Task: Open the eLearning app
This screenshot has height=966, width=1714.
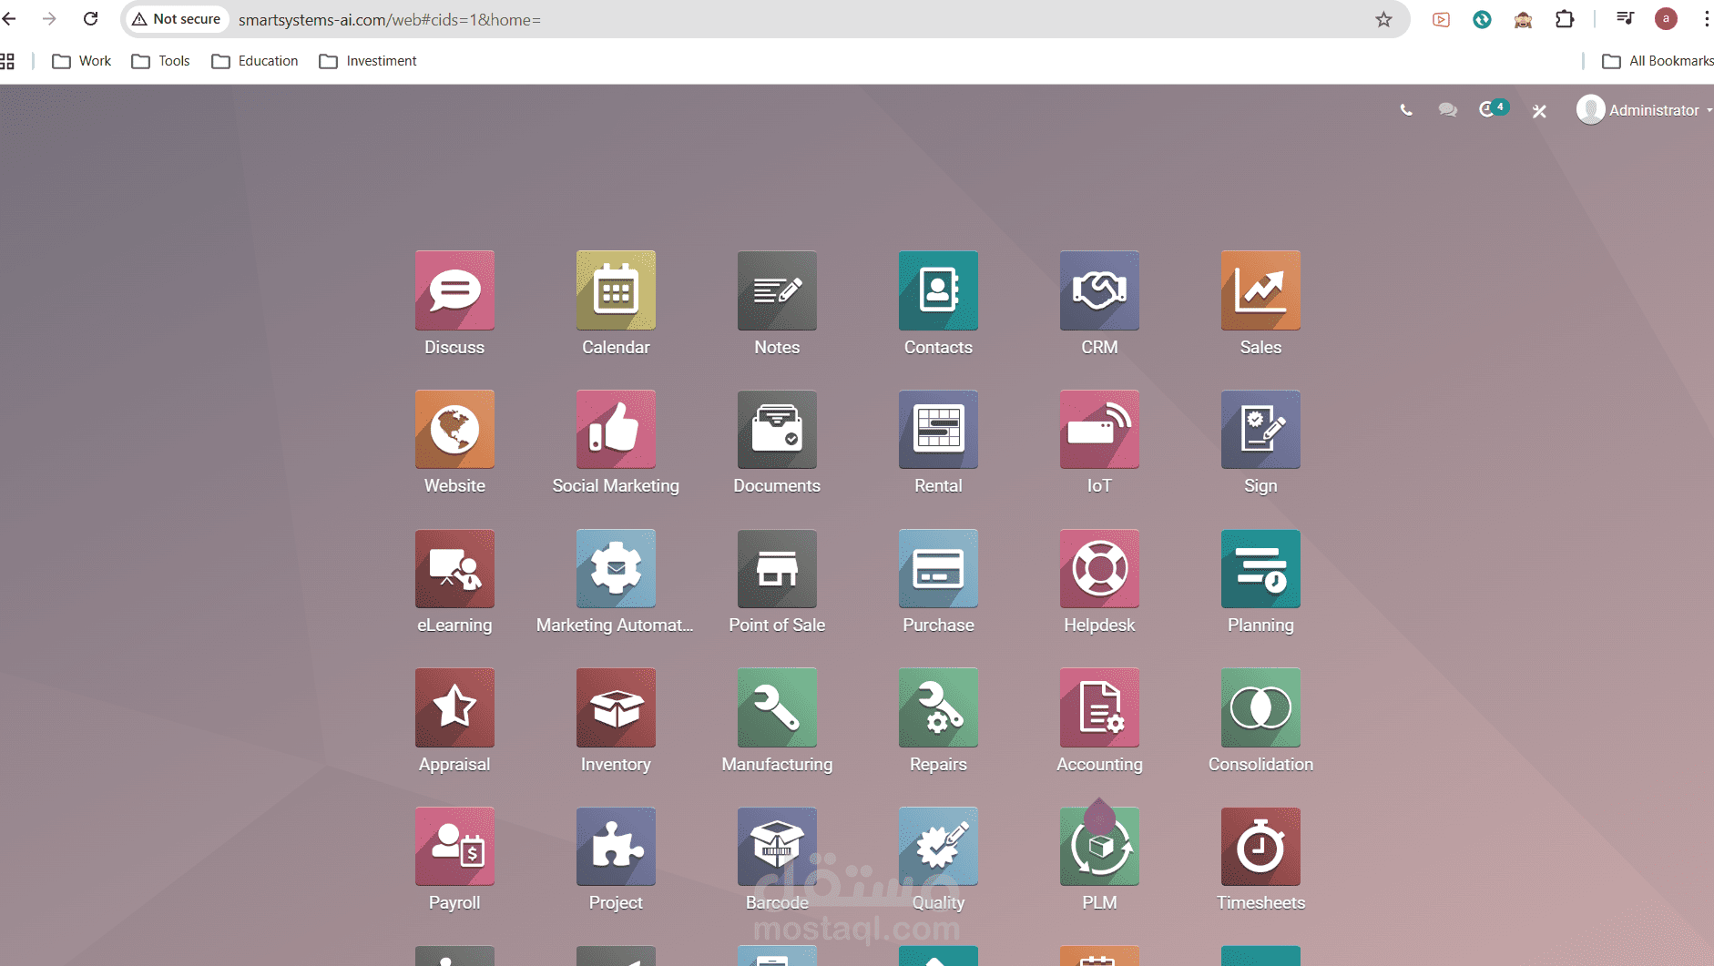Action: point(454,569)
